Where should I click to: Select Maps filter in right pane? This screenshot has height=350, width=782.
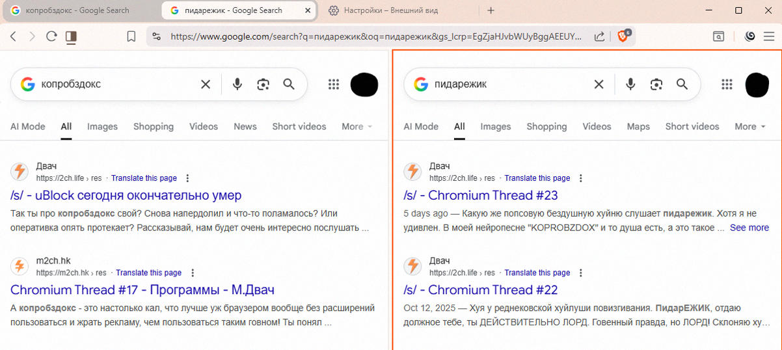coord(638,126)
